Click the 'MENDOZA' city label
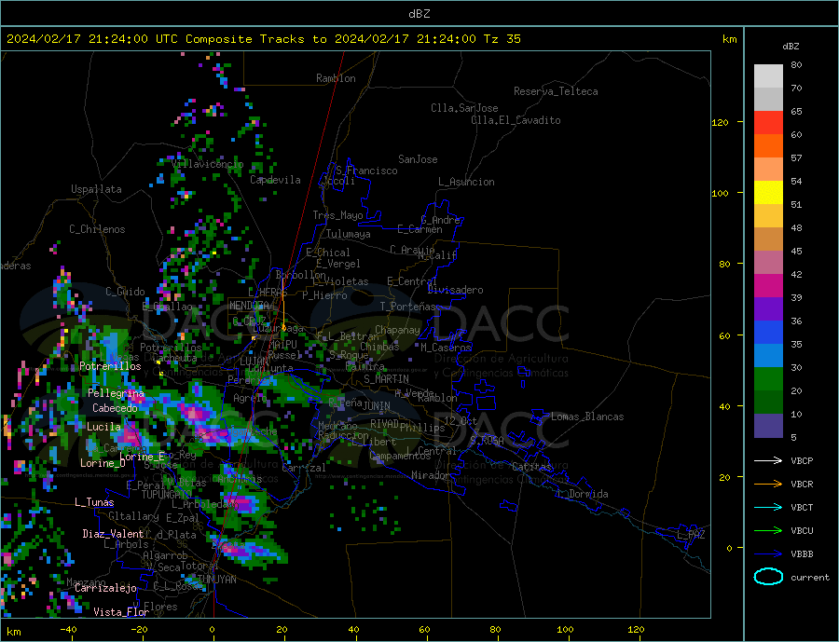The image size is (839, 642). [x=249, y=306]
